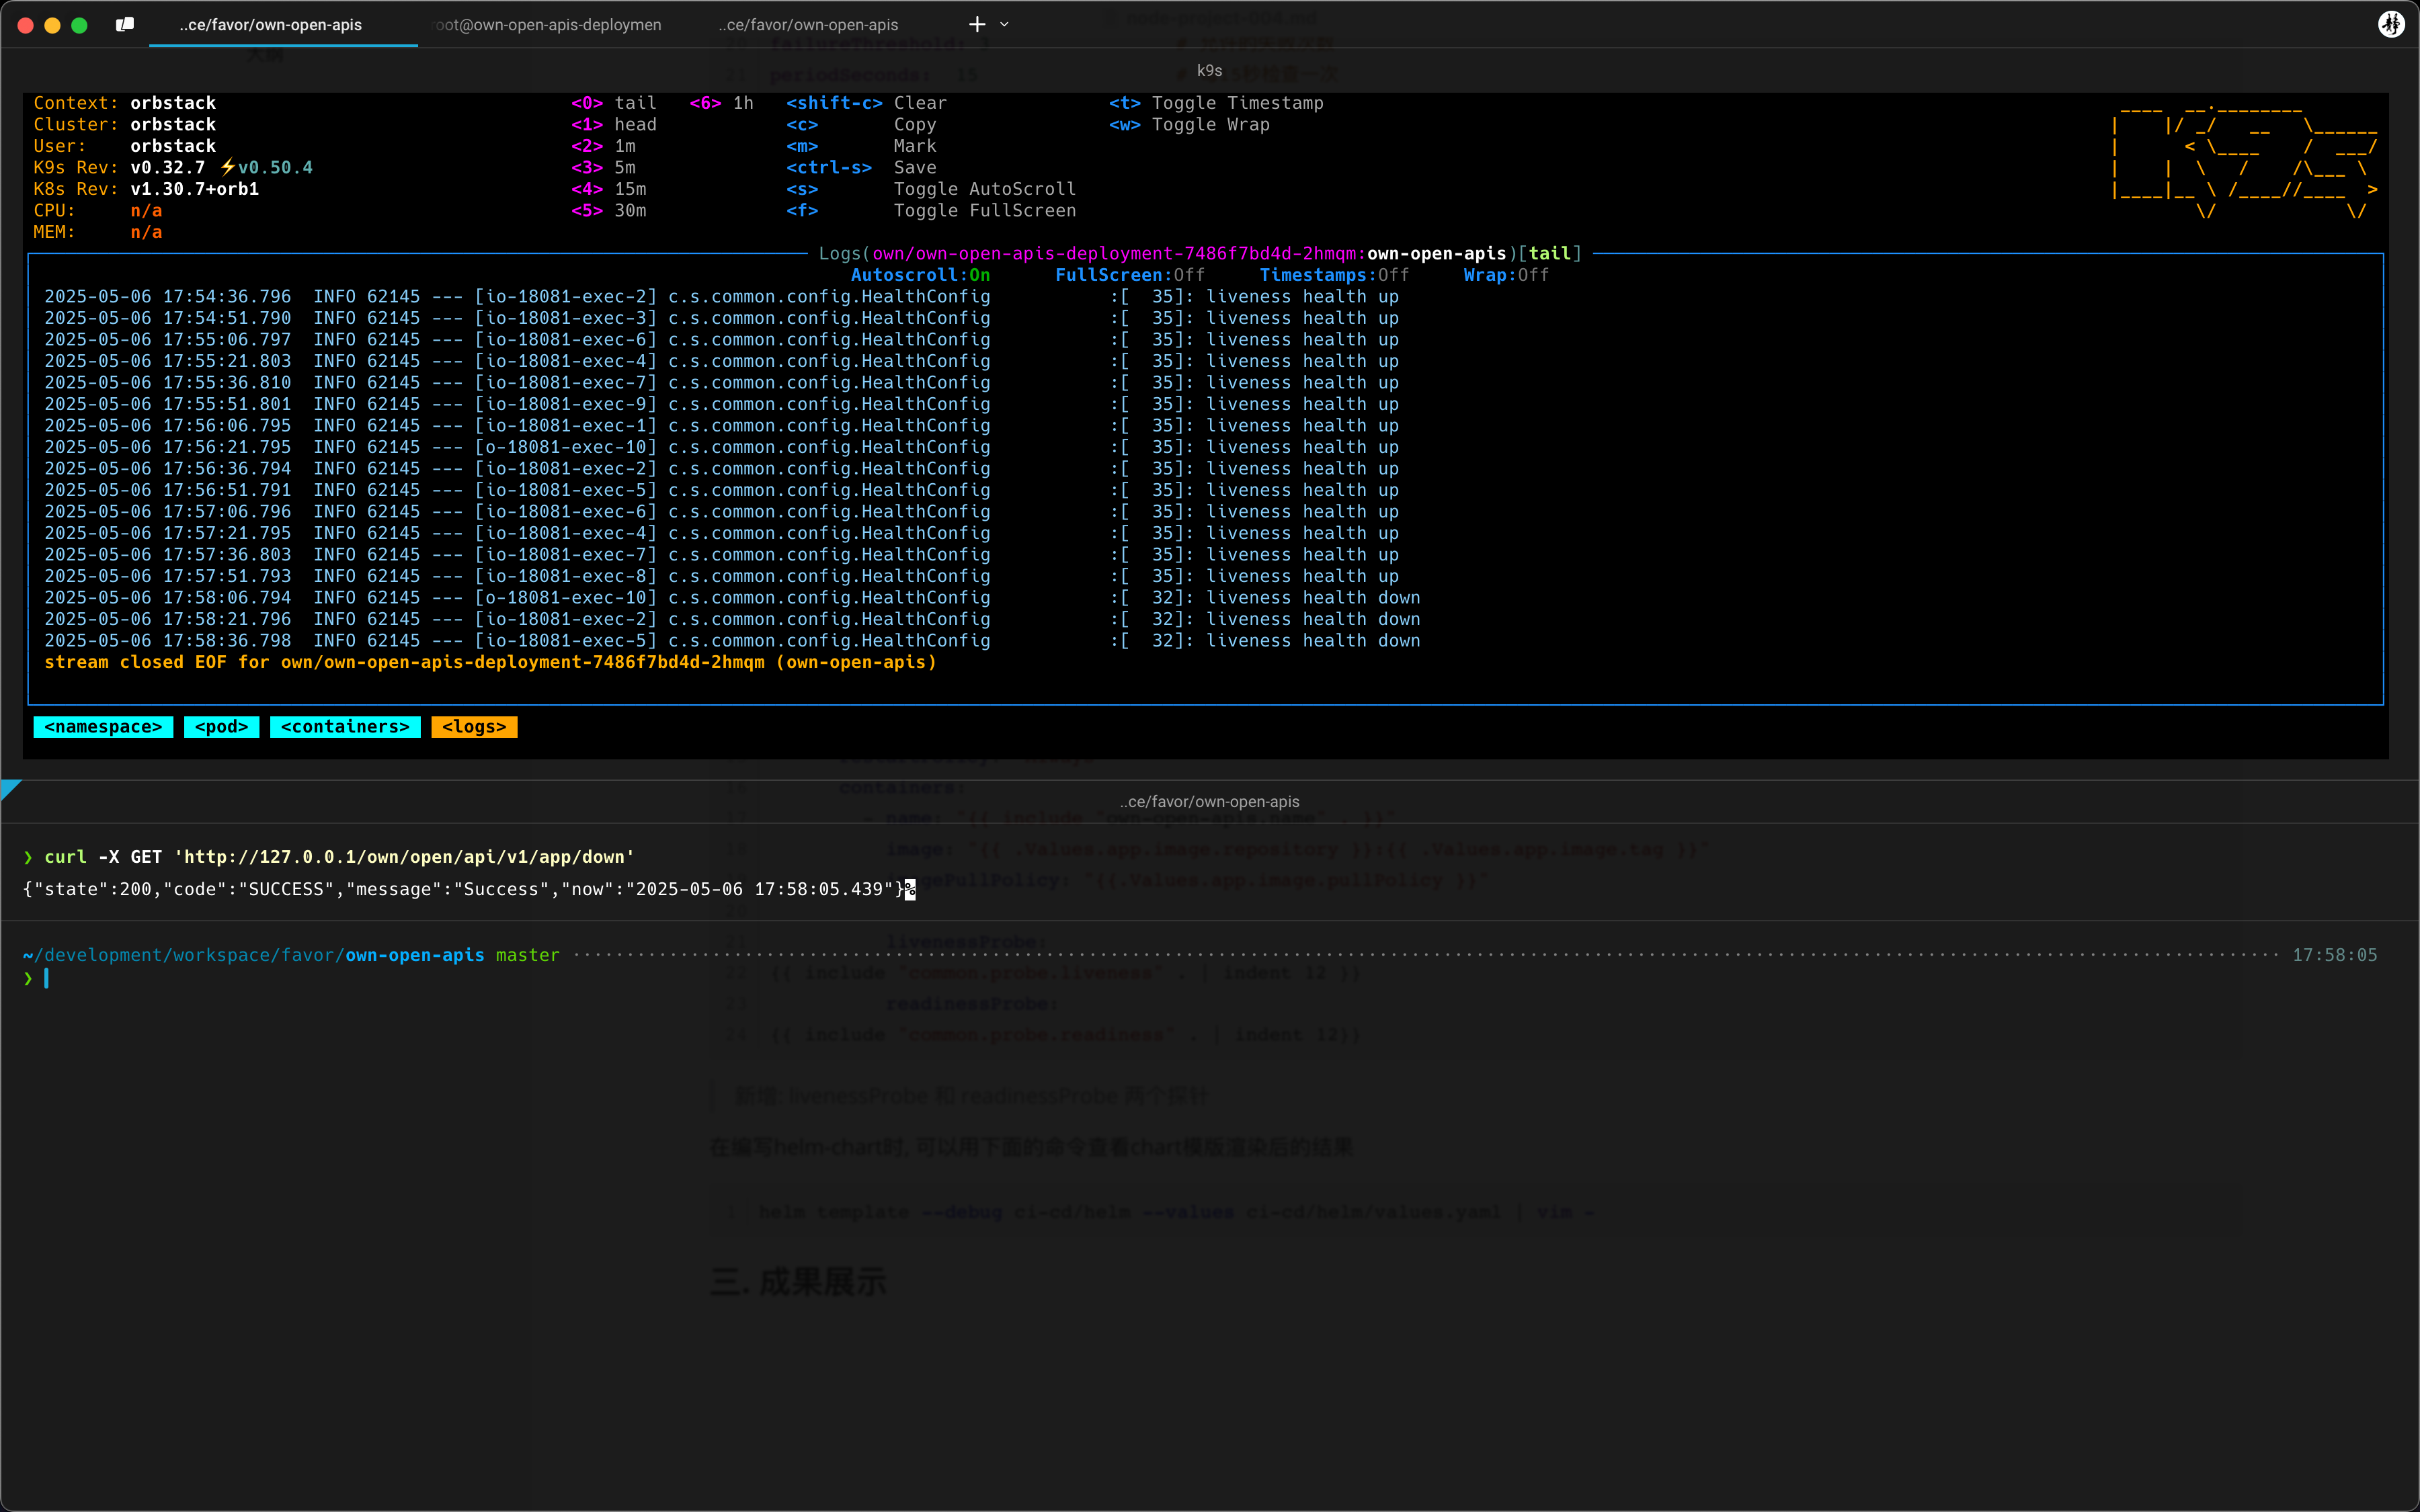Click the <s> Toggle AutoScroll hint
The width and height of the screenshot is (2420, 1512).
coord(931,189)
